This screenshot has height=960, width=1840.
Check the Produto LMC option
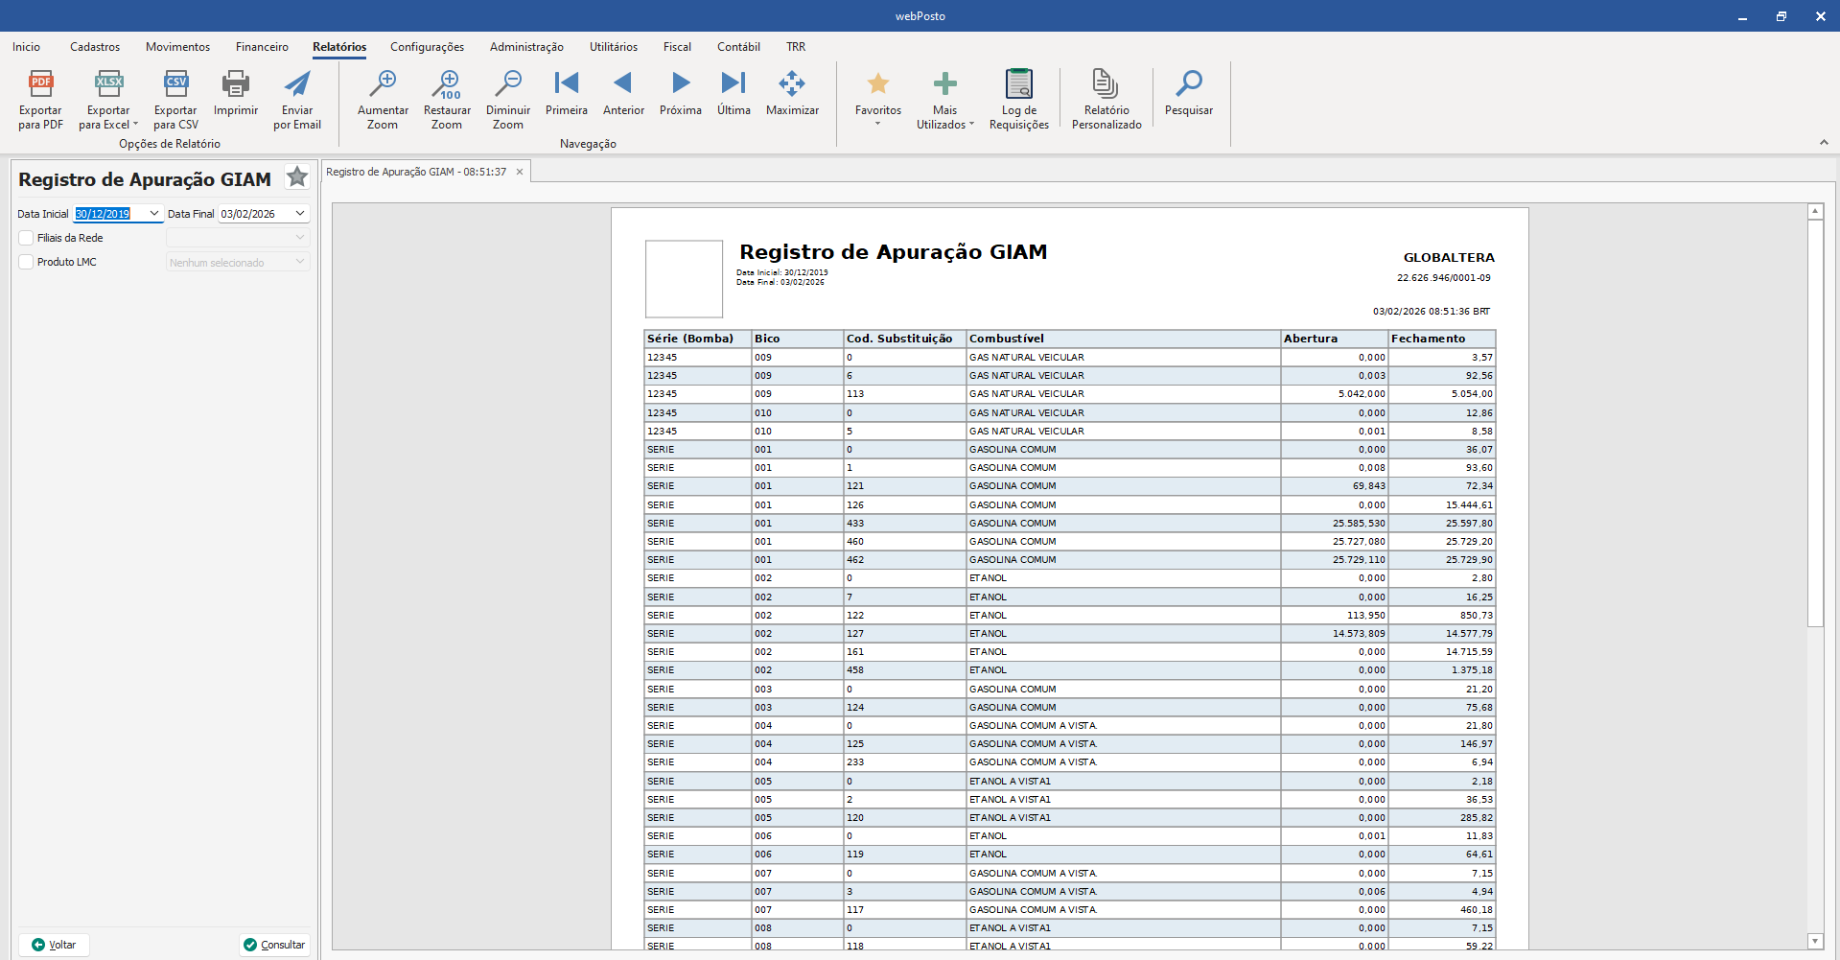[27, 262]
